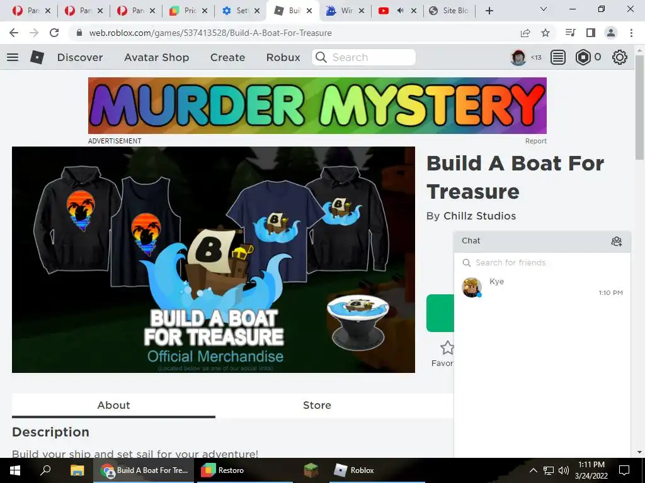Screen dimensions: 645x483
Task: Reload the current page
Action: (54, 33)
